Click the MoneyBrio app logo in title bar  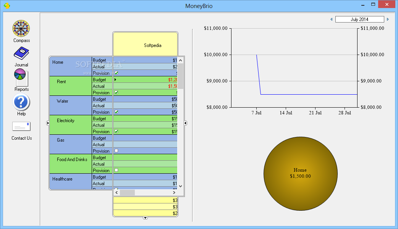tap(7, 6)
